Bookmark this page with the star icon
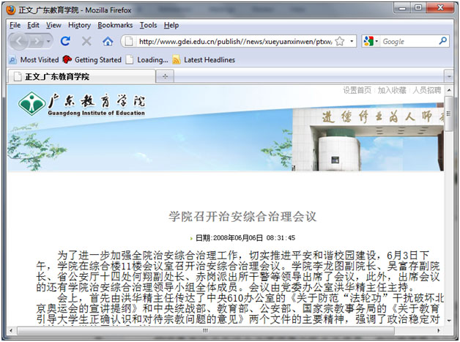 click(340, 42)
